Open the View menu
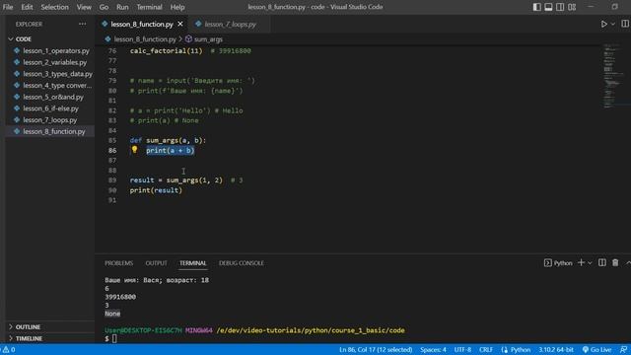 click(84, 7)
